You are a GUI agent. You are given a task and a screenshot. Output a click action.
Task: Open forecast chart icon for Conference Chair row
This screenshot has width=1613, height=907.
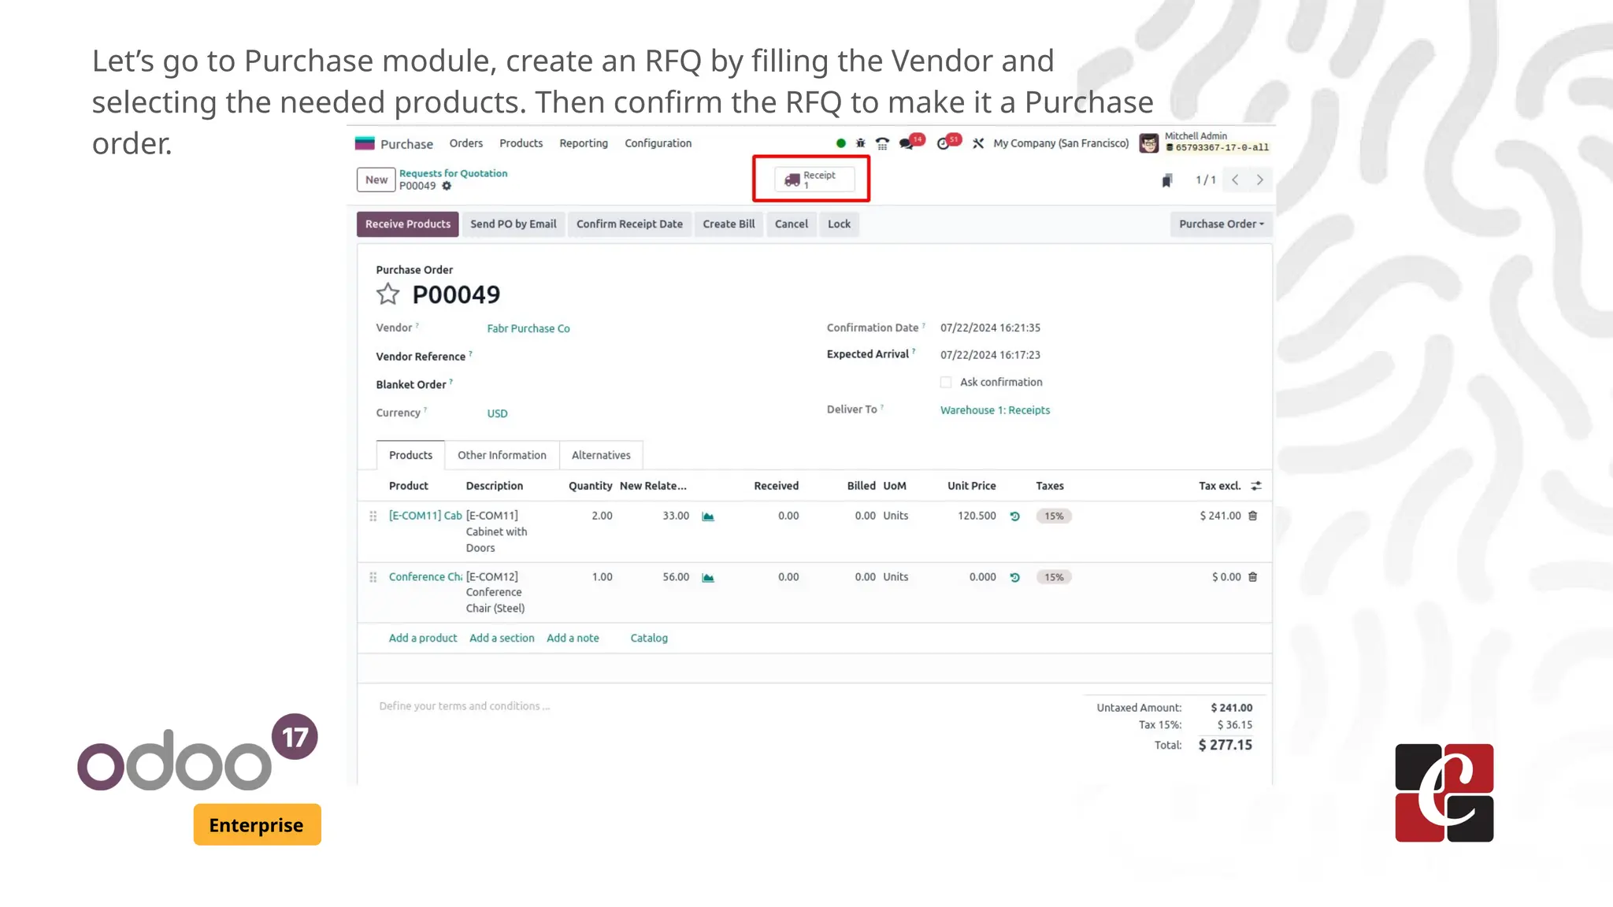point(708,577)
